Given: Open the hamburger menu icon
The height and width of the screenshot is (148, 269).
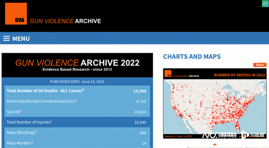Looking at the screenshot, I should tap(6, 38).
